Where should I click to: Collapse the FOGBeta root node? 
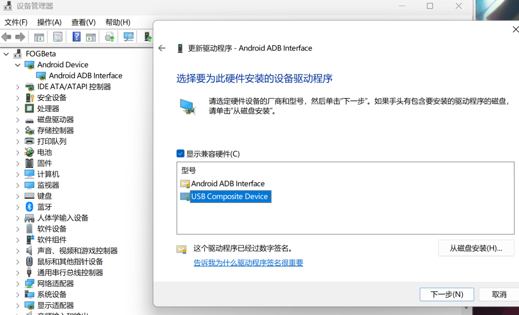click(6, 54)
